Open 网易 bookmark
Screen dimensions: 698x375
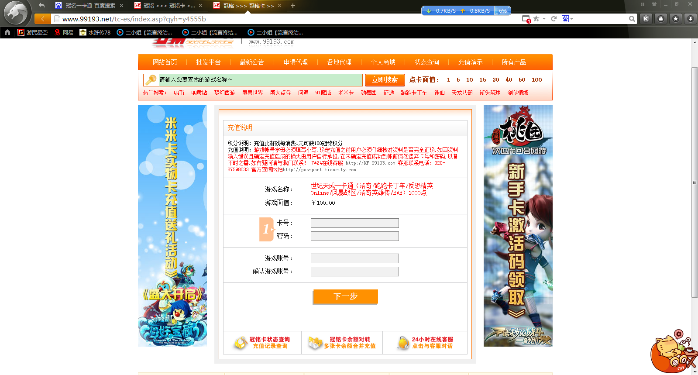pyautogui.click(x=63, y=32)
